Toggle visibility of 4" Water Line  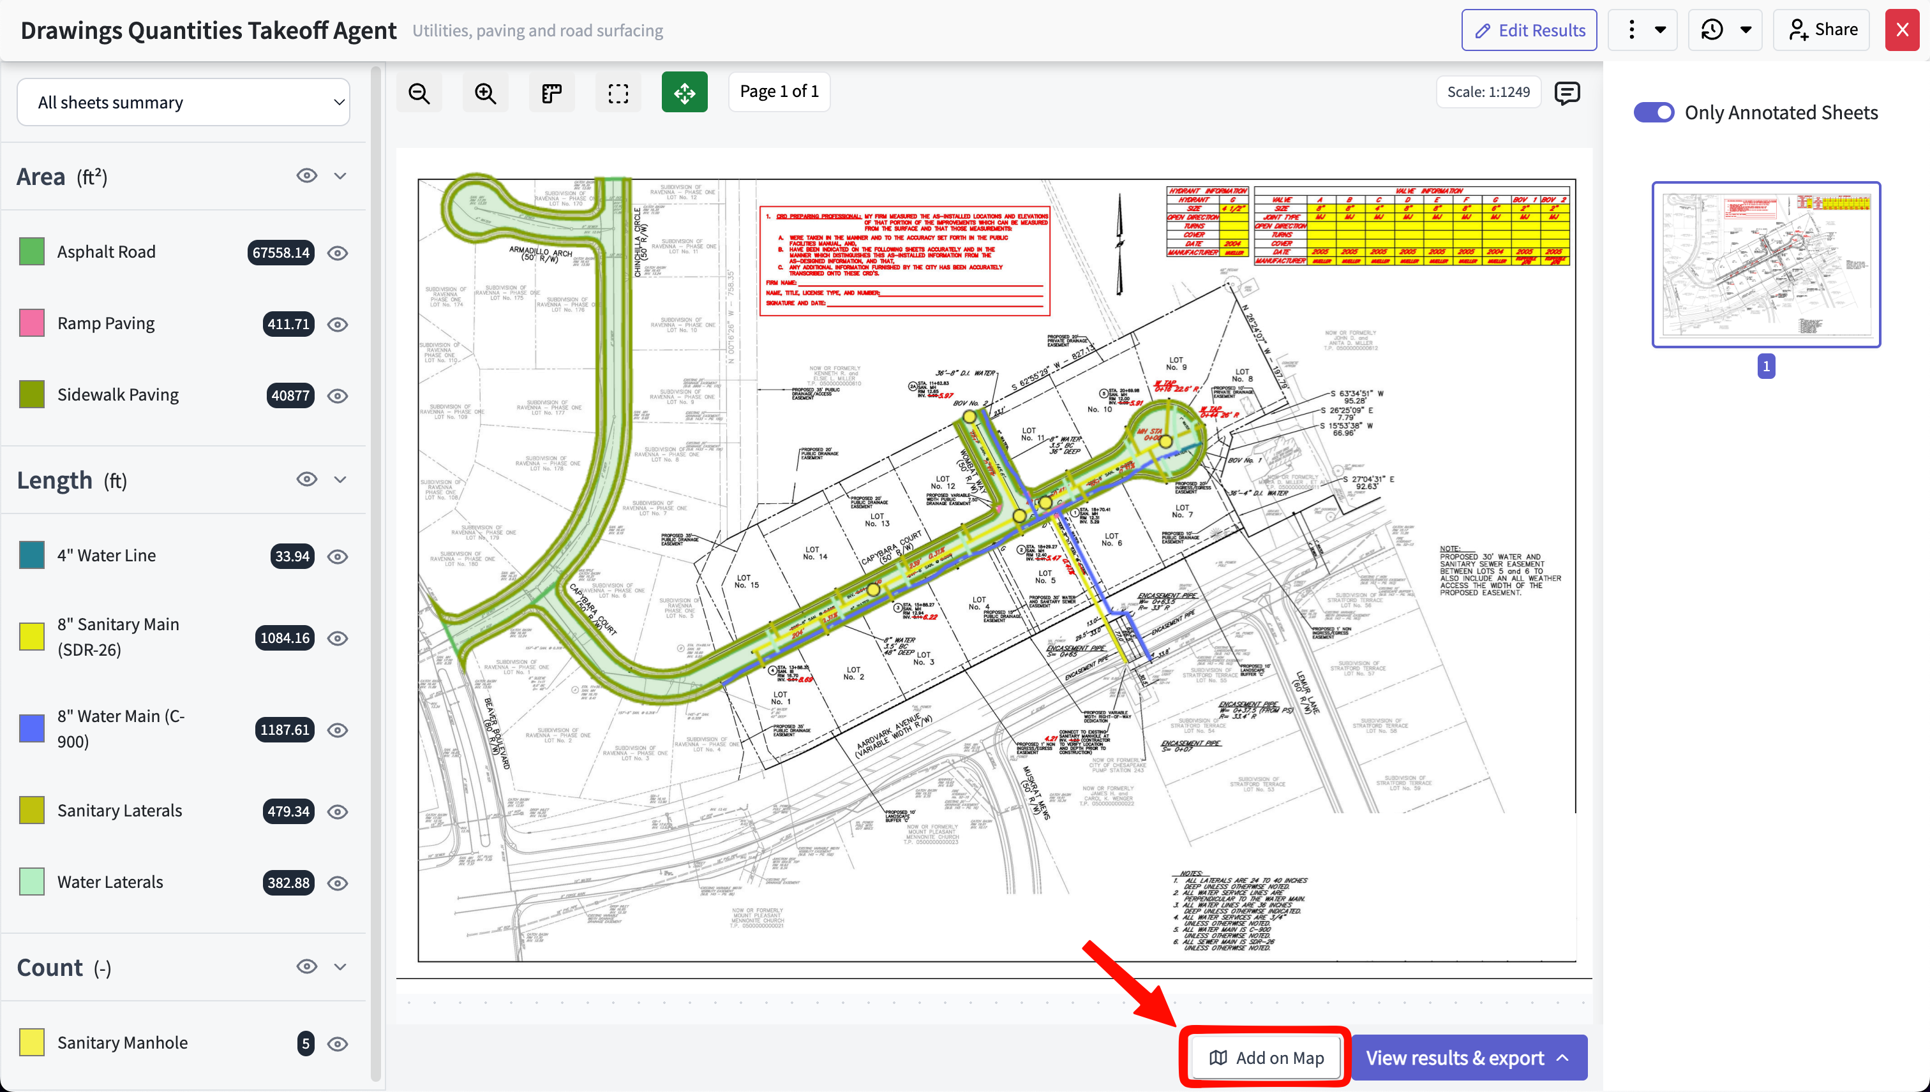[x=338, y=556]
